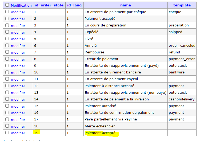The height and width of the screenshot is (141, 200).
Task: Select the checkbox for the Annulé row
Action: (7, 45)
